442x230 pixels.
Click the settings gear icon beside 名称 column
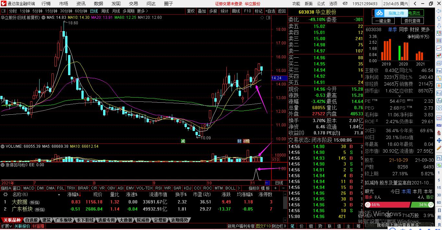[x=6, y=195]
